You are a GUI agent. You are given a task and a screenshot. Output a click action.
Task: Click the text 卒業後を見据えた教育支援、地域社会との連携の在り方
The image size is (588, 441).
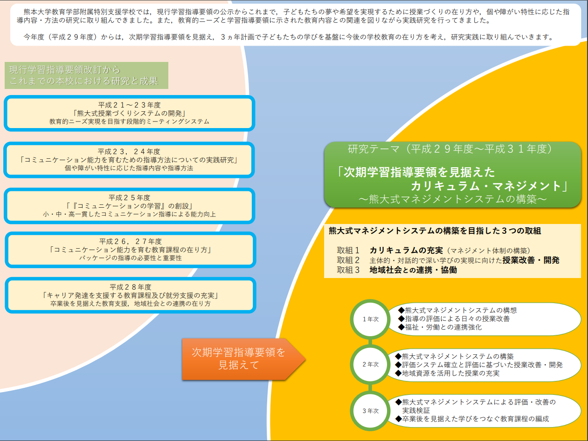(131, 304)
